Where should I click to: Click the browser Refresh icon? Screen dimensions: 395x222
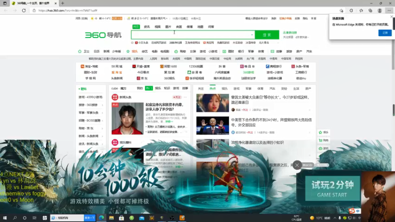24,10
